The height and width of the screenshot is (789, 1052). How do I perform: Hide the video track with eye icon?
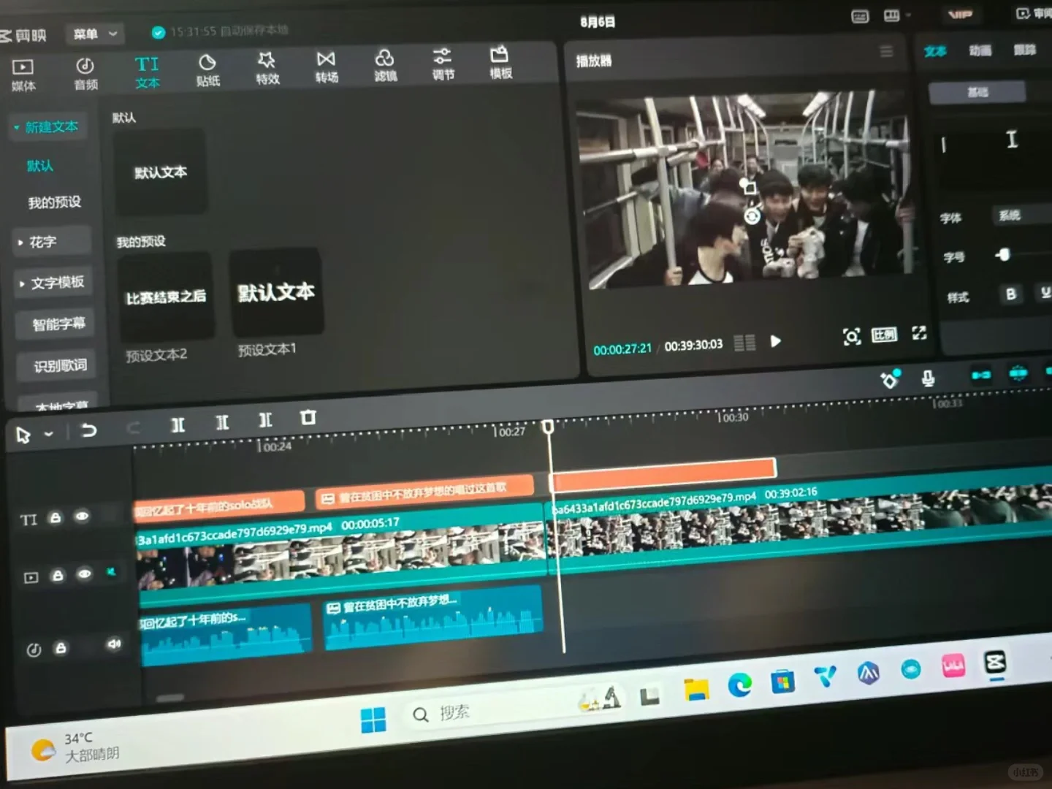(85, 574)
